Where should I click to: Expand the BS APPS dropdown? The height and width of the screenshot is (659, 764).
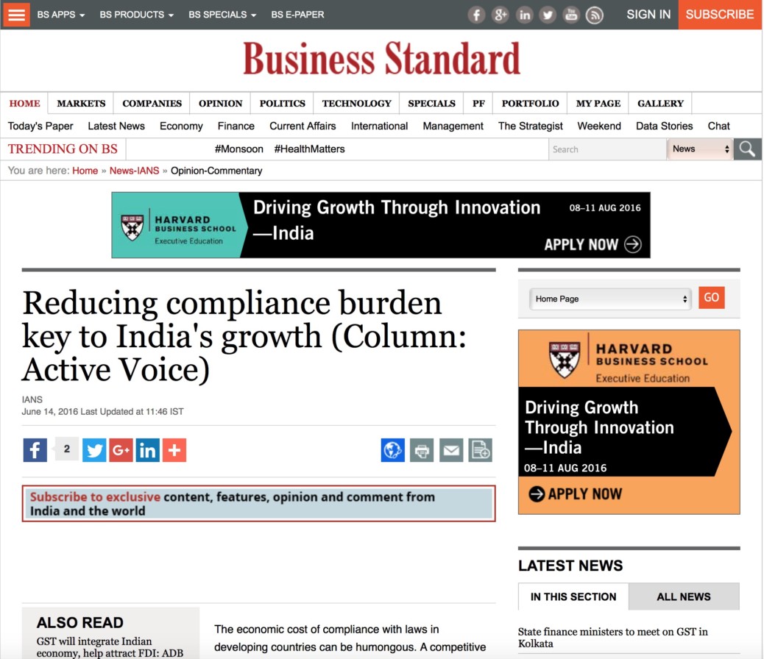coord(61,15)
